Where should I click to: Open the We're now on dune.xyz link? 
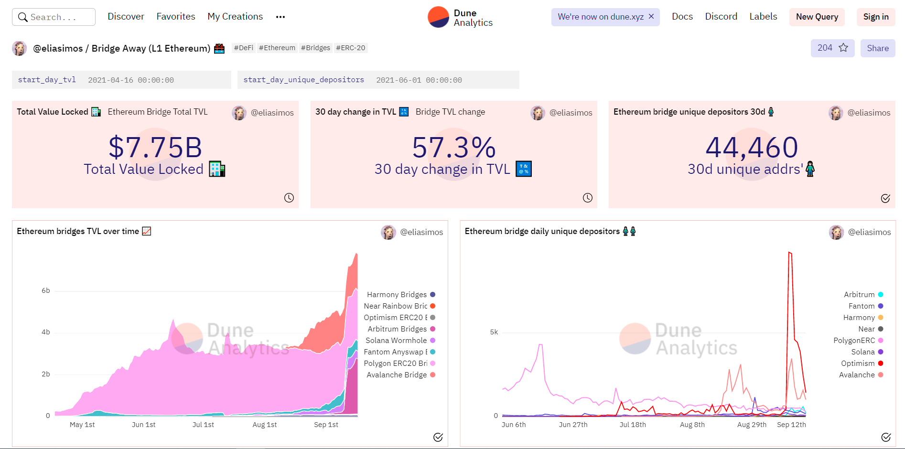[601, 17]
